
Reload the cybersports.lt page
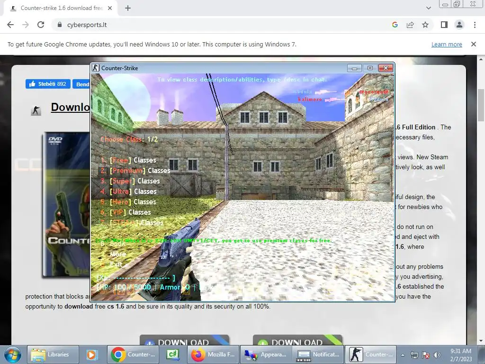point(41,25)
